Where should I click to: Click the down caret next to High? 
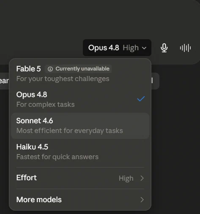click(144, 48)
